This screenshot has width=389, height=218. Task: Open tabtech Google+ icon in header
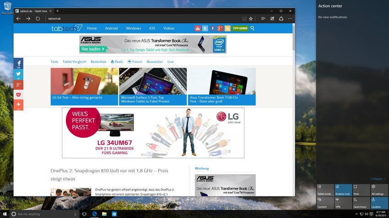pos(220,28)
